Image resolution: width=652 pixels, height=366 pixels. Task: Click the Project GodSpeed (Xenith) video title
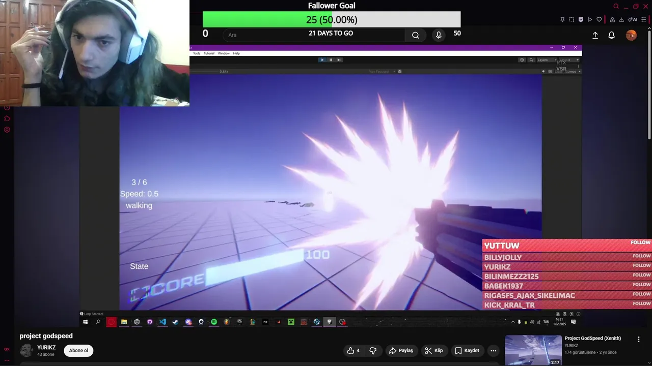point(592,339)
